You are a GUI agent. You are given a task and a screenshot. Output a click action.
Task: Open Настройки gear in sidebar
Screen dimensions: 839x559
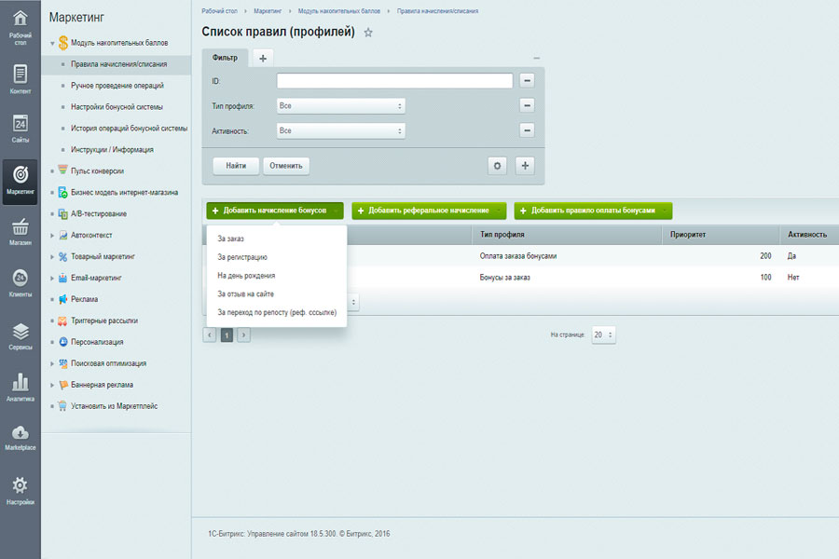click(20, 489)
